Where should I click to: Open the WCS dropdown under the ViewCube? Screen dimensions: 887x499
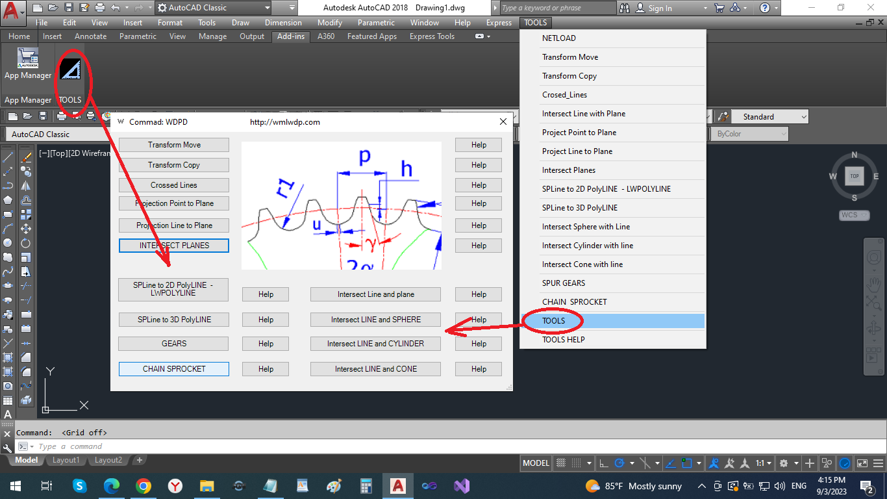[854, 215]
